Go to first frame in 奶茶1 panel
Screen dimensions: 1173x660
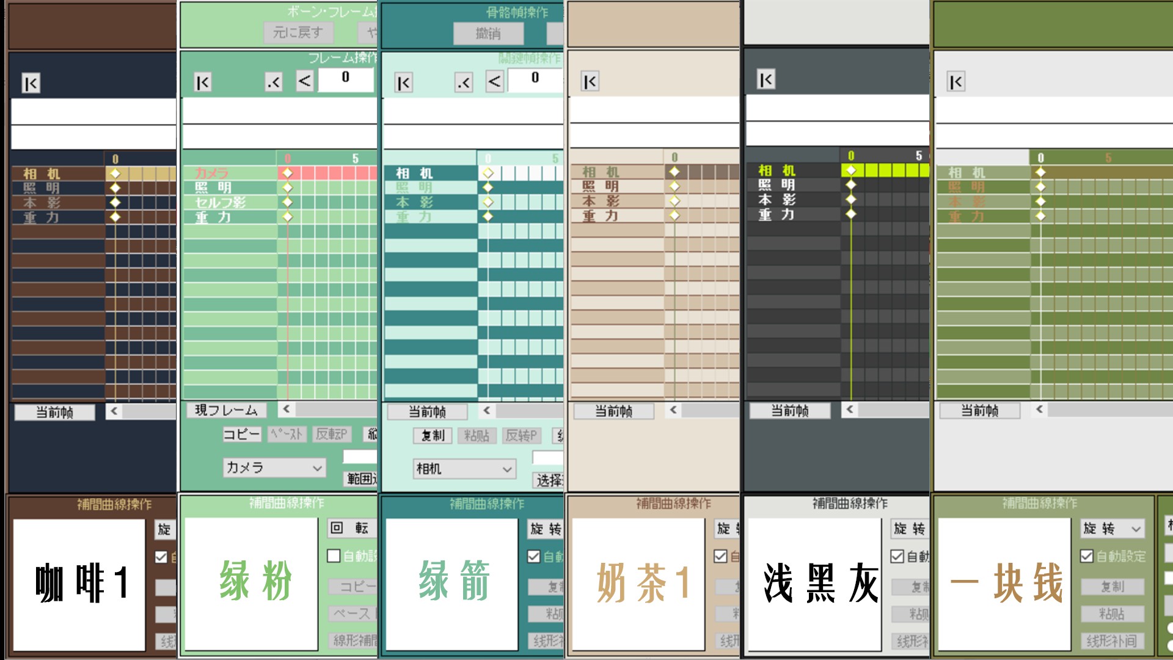pos(590,82)
